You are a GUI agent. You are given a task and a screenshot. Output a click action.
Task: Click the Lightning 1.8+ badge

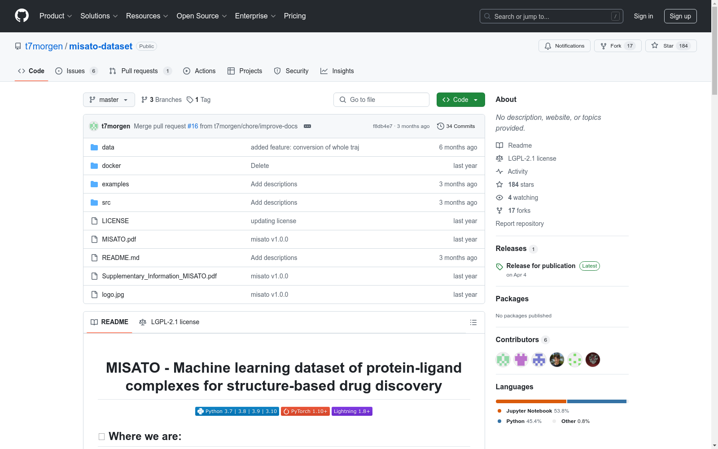click(352, 411)
